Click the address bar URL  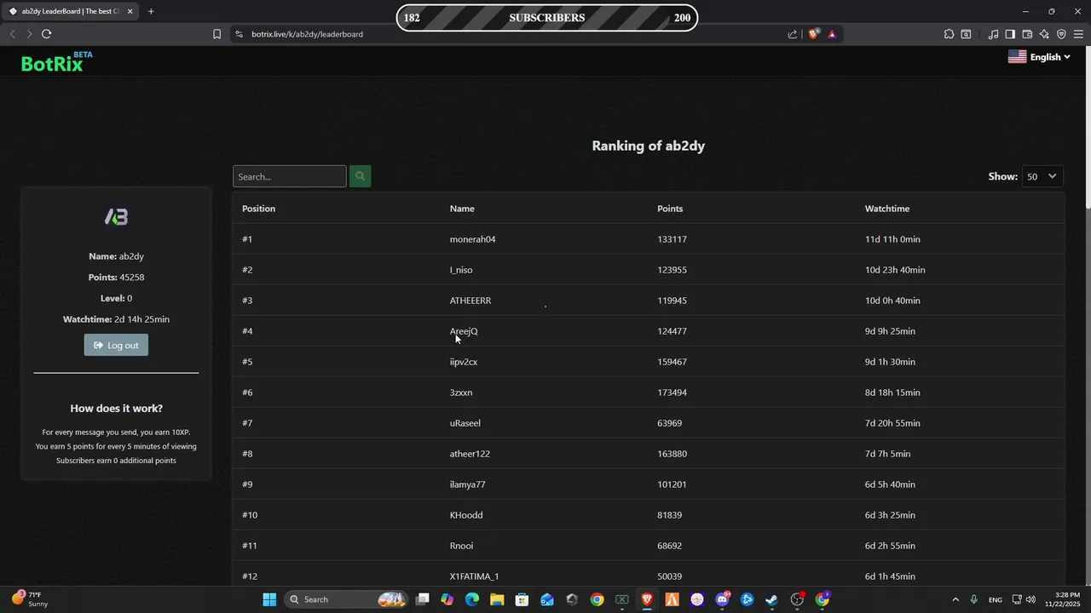pos(307,34)
